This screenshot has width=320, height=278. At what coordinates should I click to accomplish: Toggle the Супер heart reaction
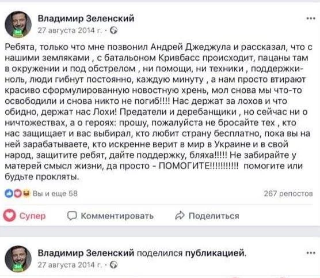pyautogui.click(x=25, y=216)
